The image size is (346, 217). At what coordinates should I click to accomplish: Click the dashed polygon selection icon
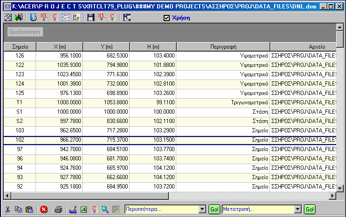(65, 17)
